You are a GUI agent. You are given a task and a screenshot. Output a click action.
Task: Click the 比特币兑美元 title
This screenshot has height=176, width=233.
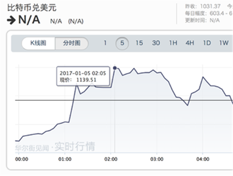[32, 8]
